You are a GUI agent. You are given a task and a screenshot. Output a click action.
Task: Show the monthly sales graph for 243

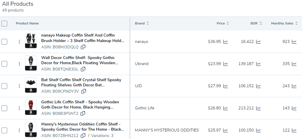[294, 86]
